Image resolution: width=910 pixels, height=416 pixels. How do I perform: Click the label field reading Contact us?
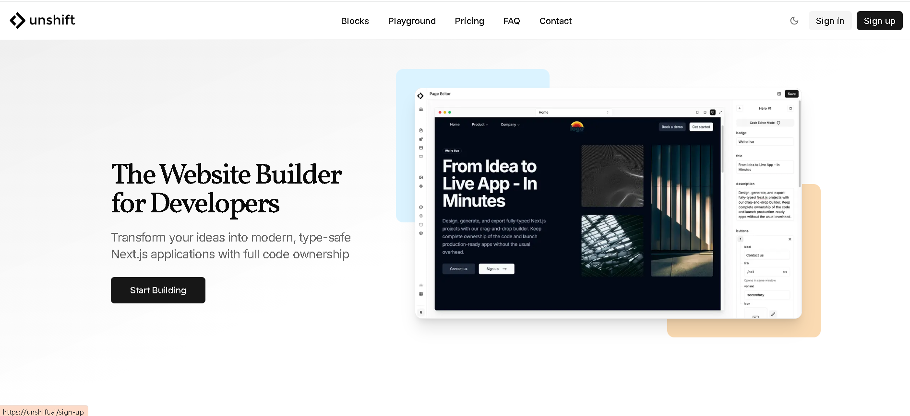[x=766, y=255]
